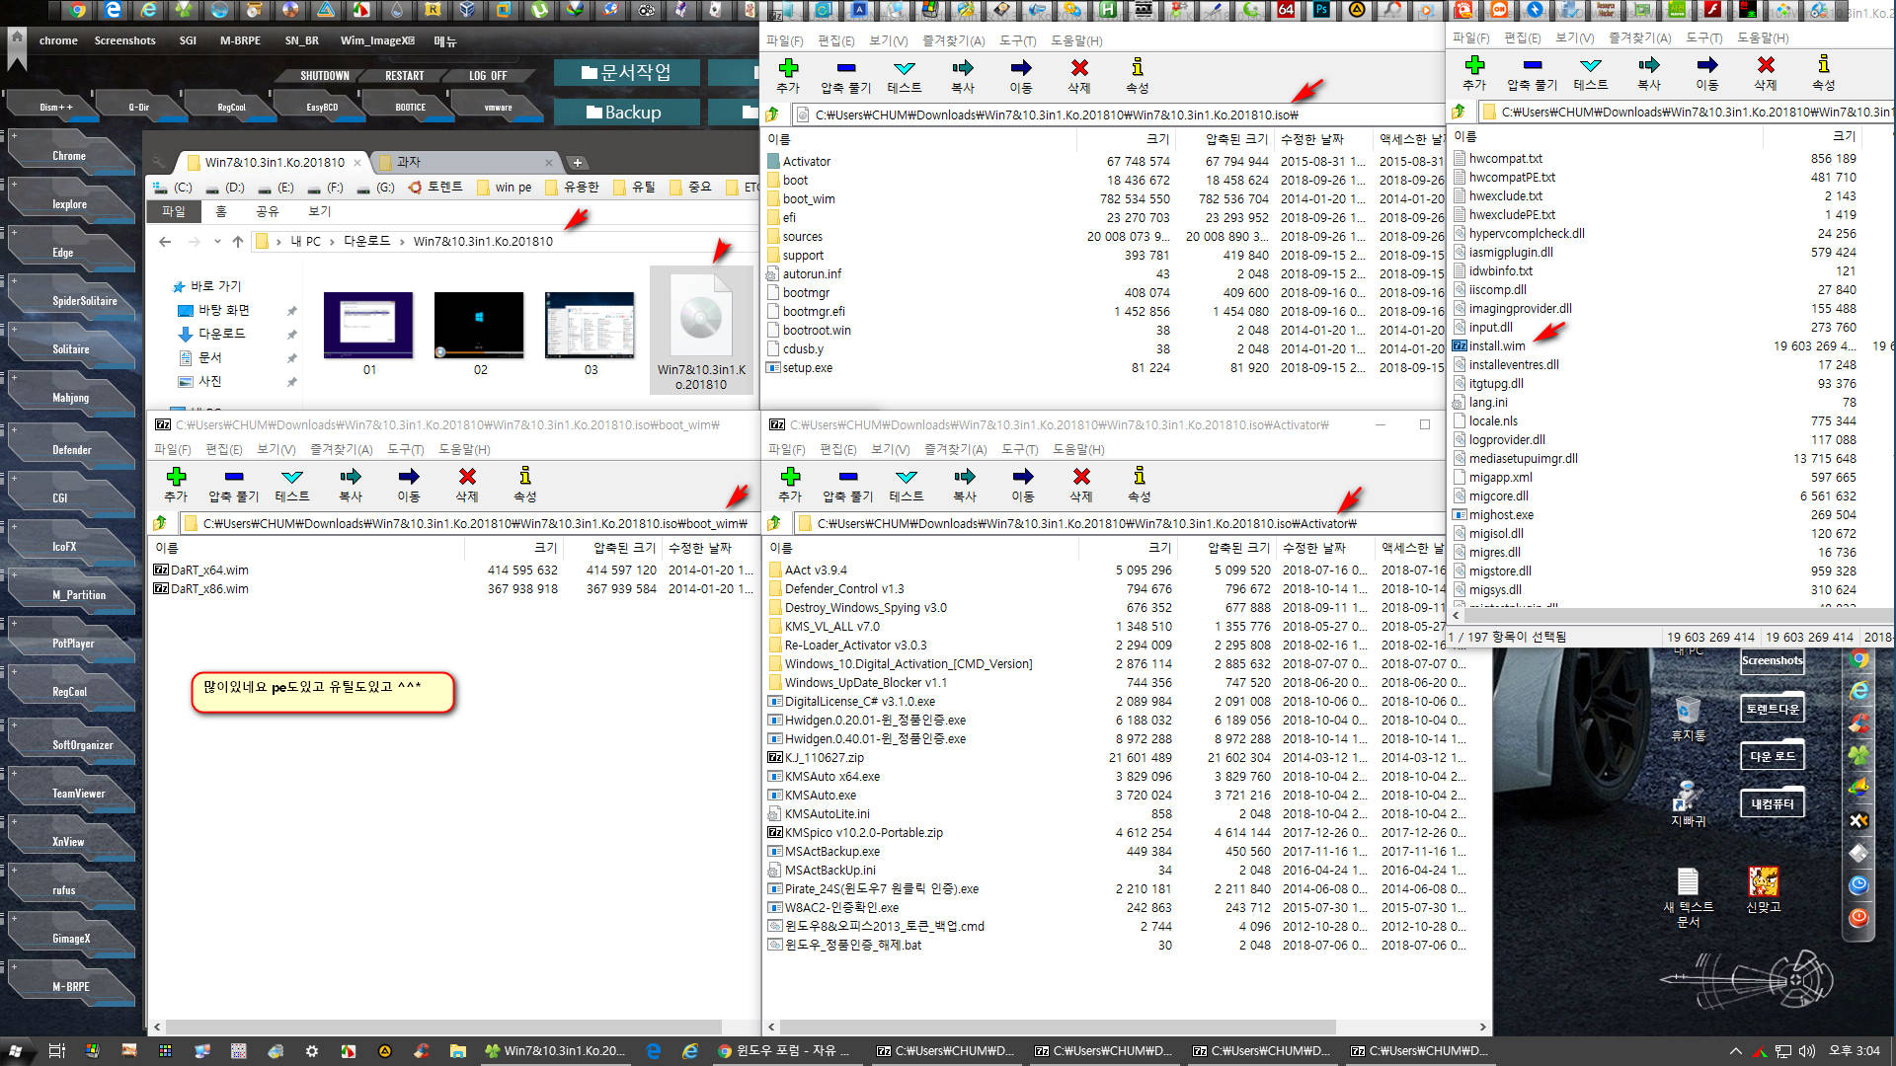
Task: Open the Backup folder button
Action: tap(626, 113)
